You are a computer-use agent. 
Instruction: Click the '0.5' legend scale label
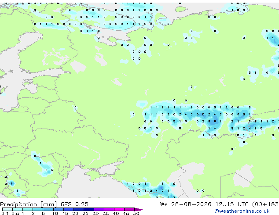pos(15,213)
